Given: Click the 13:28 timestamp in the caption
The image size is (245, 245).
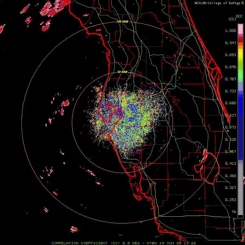Looking at the screenshot, I should 190,243.
